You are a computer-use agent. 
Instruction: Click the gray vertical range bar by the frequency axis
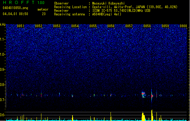[6, 94]
